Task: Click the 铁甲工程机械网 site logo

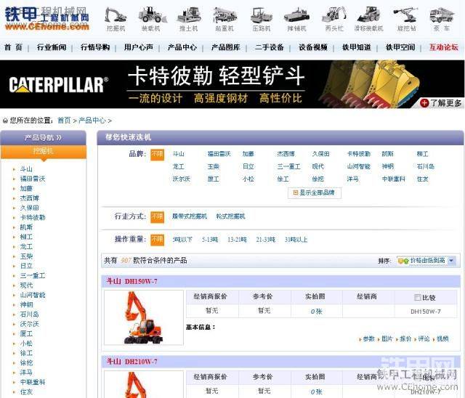Action: pyautogui.click(x=46, y=18)
